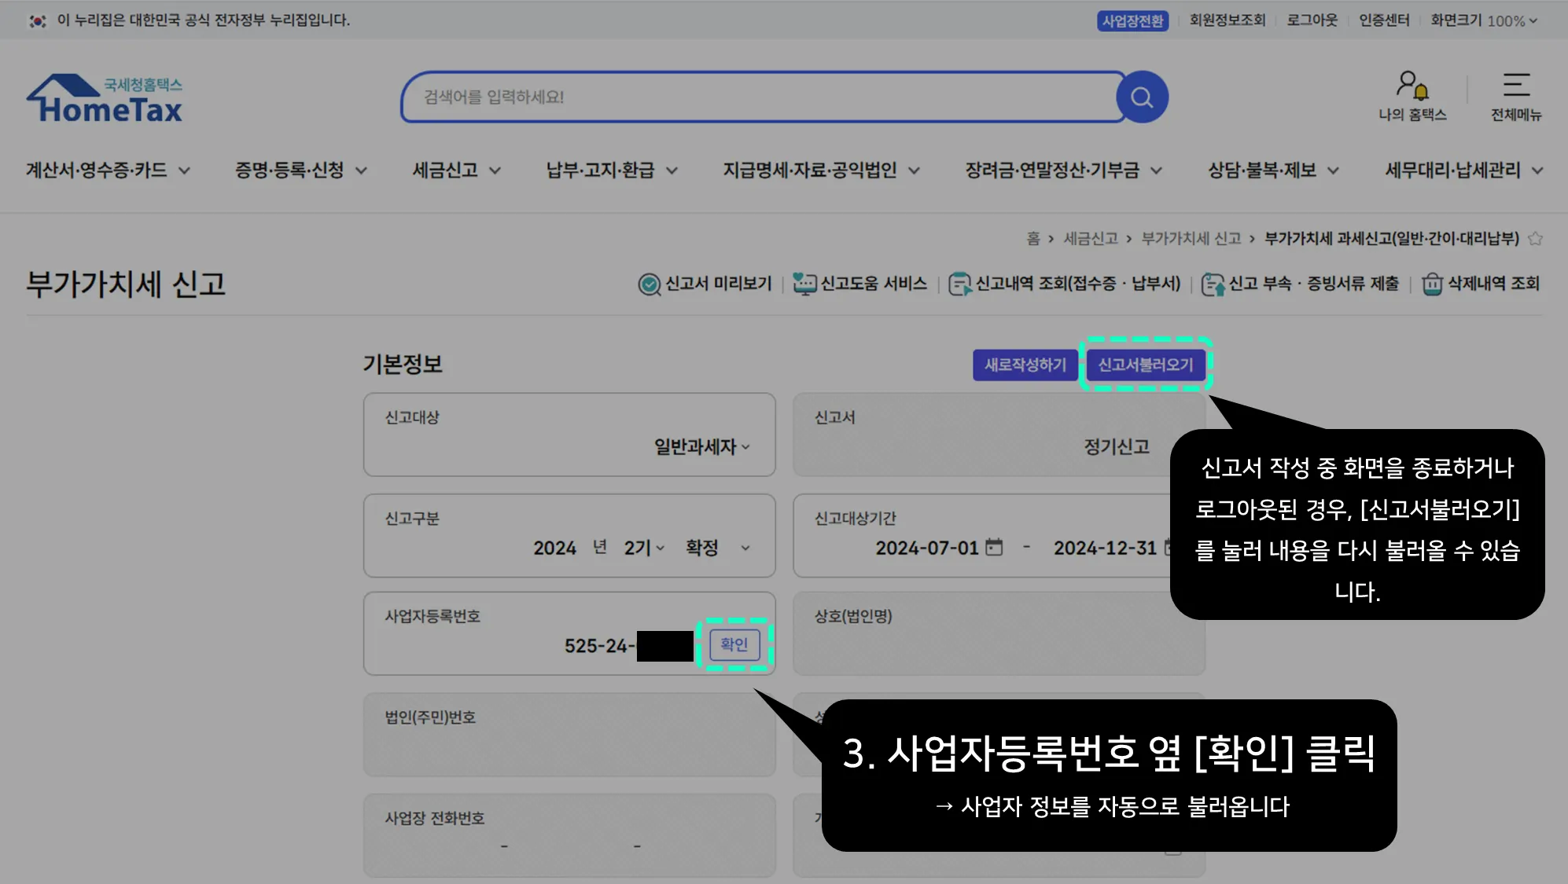Open 신고서 미리보기 icon link
The width and height of the screenshot is (1568, 884).
[649, 284]
